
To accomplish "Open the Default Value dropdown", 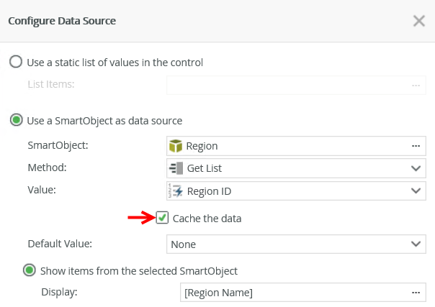I will 295,244.
